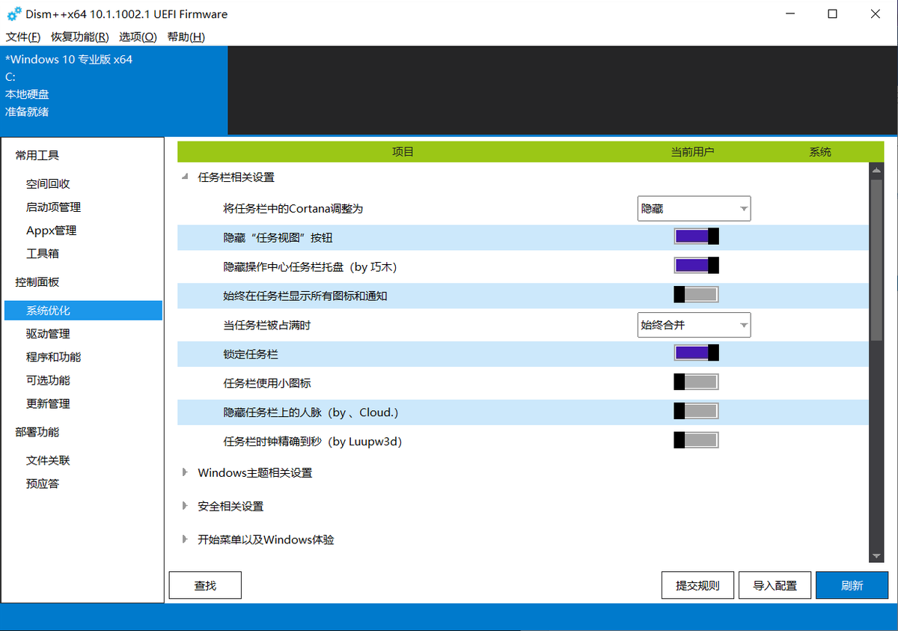The image size is (898, 631).
Task: Select 启动项管理 in sidebar
Action: [53, 207]
